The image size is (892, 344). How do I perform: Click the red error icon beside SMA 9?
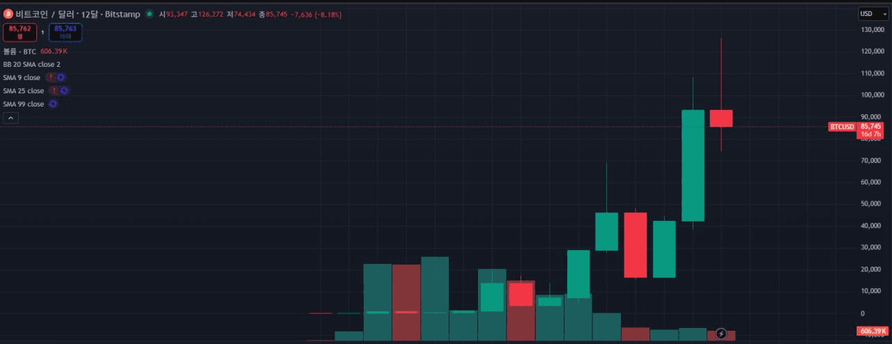(x=51, y=77)
